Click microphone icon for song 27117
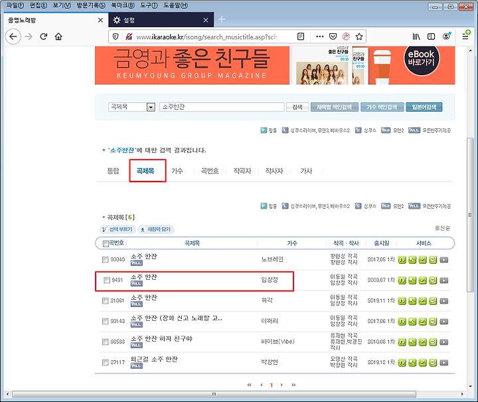Screen dimensions: 478x402 tap(412, 362)
